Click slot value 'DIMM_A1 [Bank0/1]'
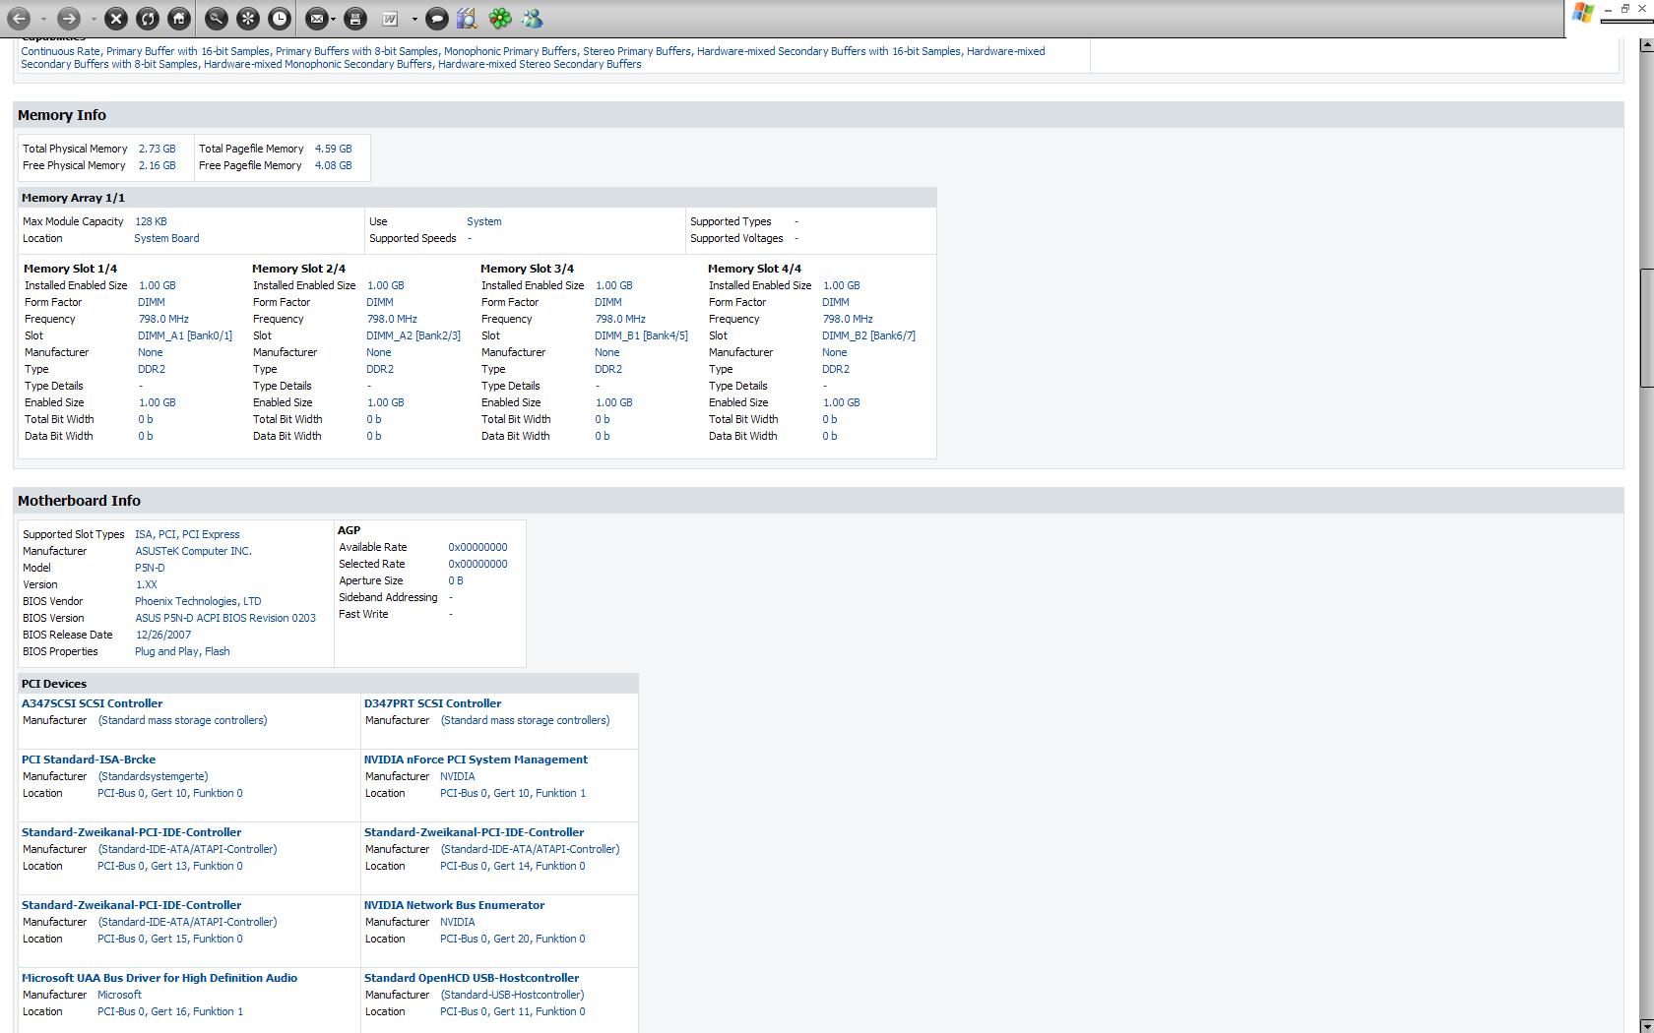Screen dimensions: 1654x1033 click(x=185, y=335)
